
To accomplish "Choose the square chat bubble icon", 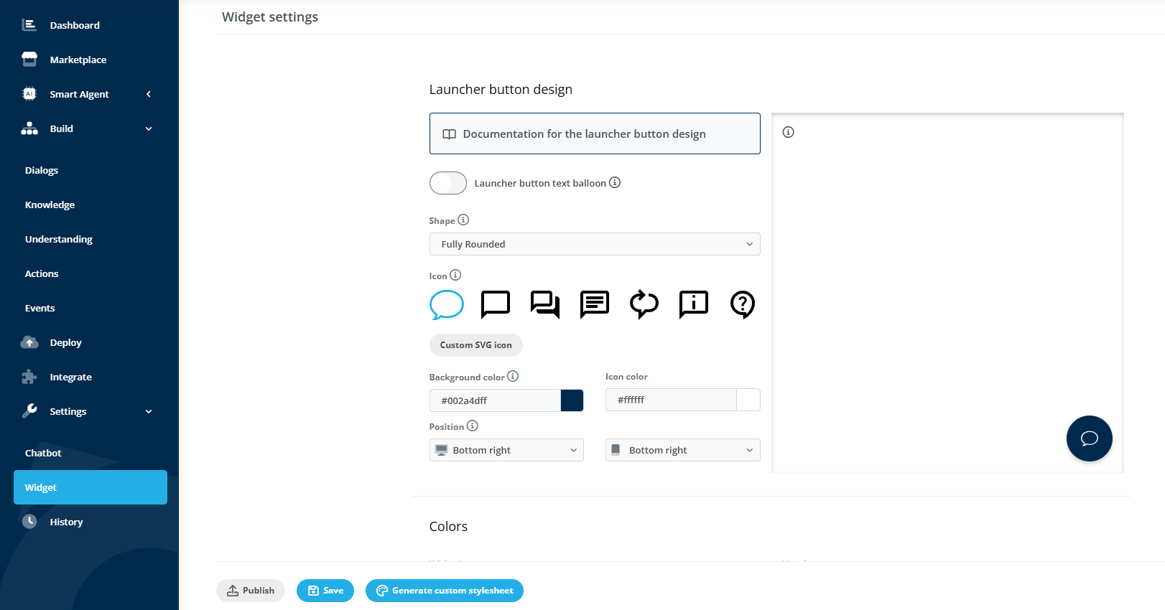I will [496, 304].
